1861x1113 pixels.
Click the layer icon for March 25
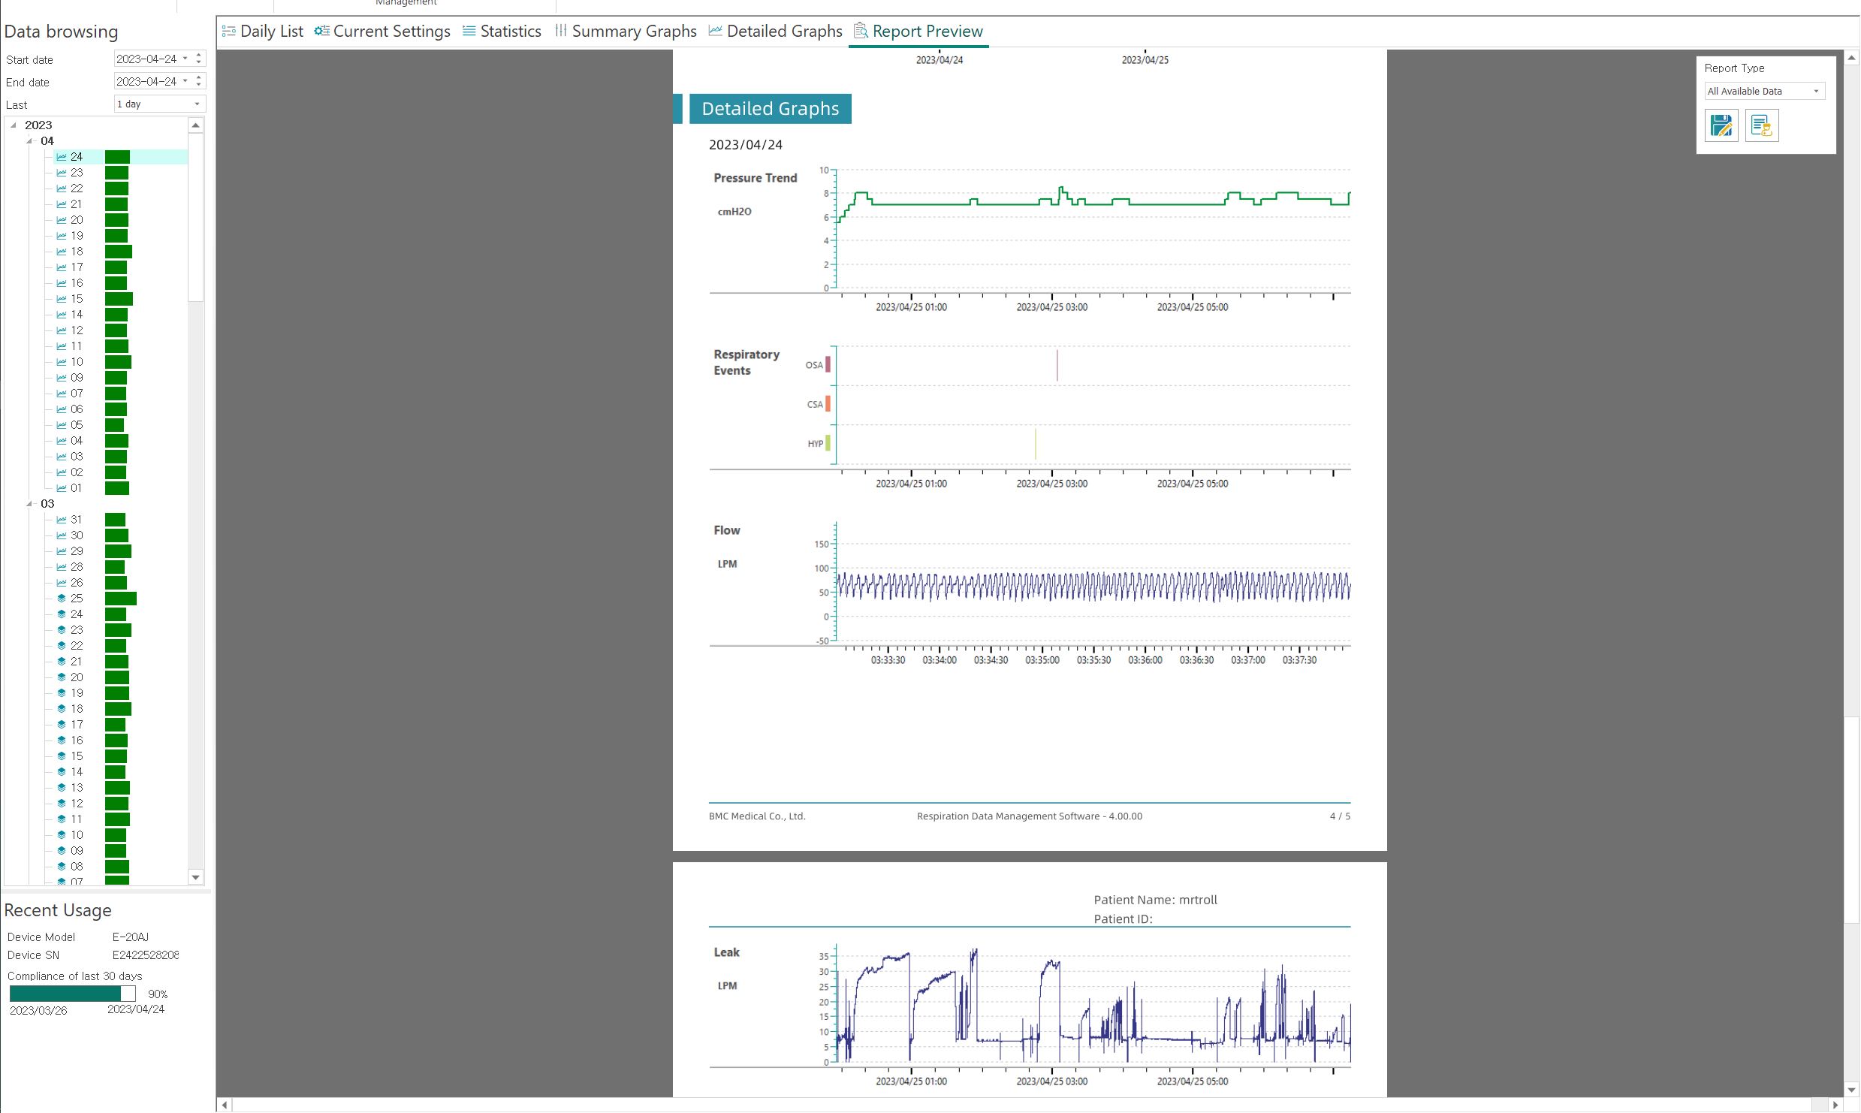click(x=62, y=599)
